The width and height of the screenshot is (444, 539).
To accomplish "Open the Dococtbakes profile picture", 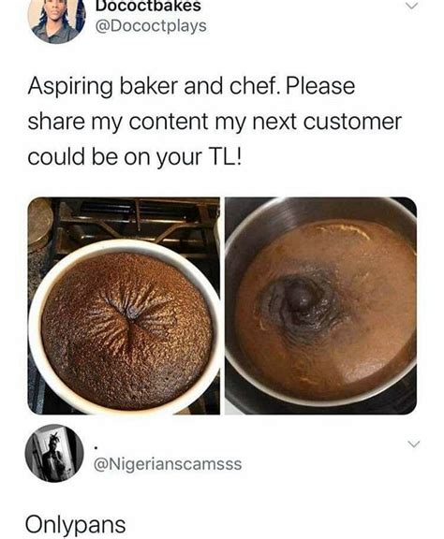I will point(57,21).
